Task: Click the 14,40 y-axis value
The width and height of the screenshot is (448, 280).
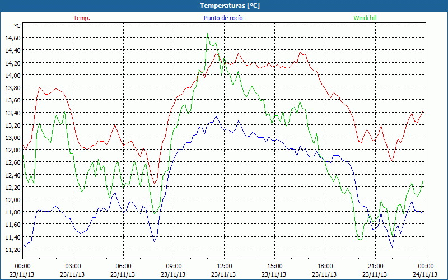Action: click(12, 50)
